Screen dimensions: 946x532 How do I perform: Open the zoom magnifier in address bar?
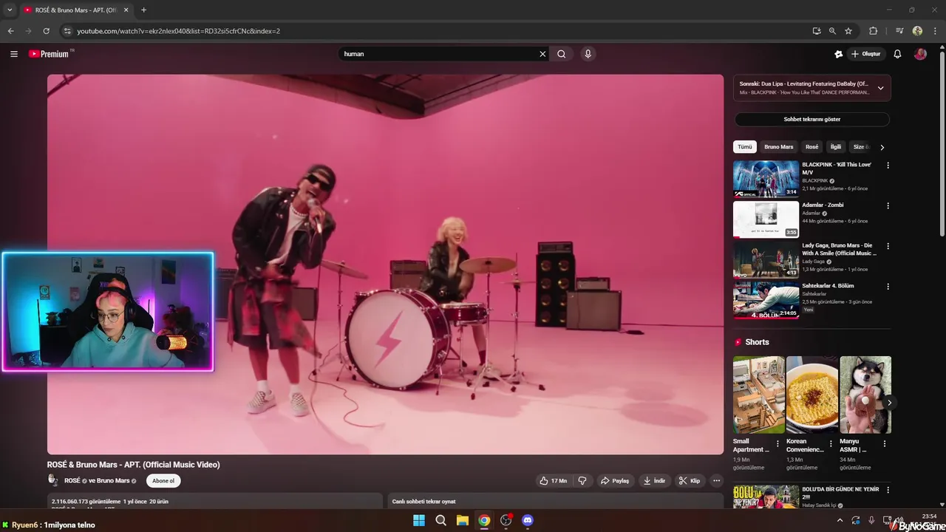tap(832, 31)
